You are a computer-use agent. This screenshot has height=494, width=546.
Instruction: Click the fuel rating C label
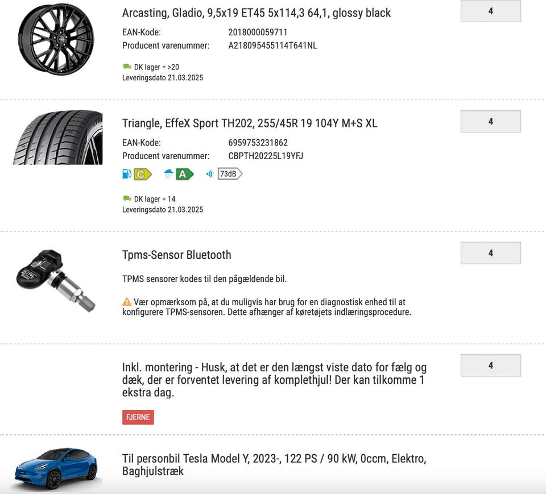(x=142, y=174)
